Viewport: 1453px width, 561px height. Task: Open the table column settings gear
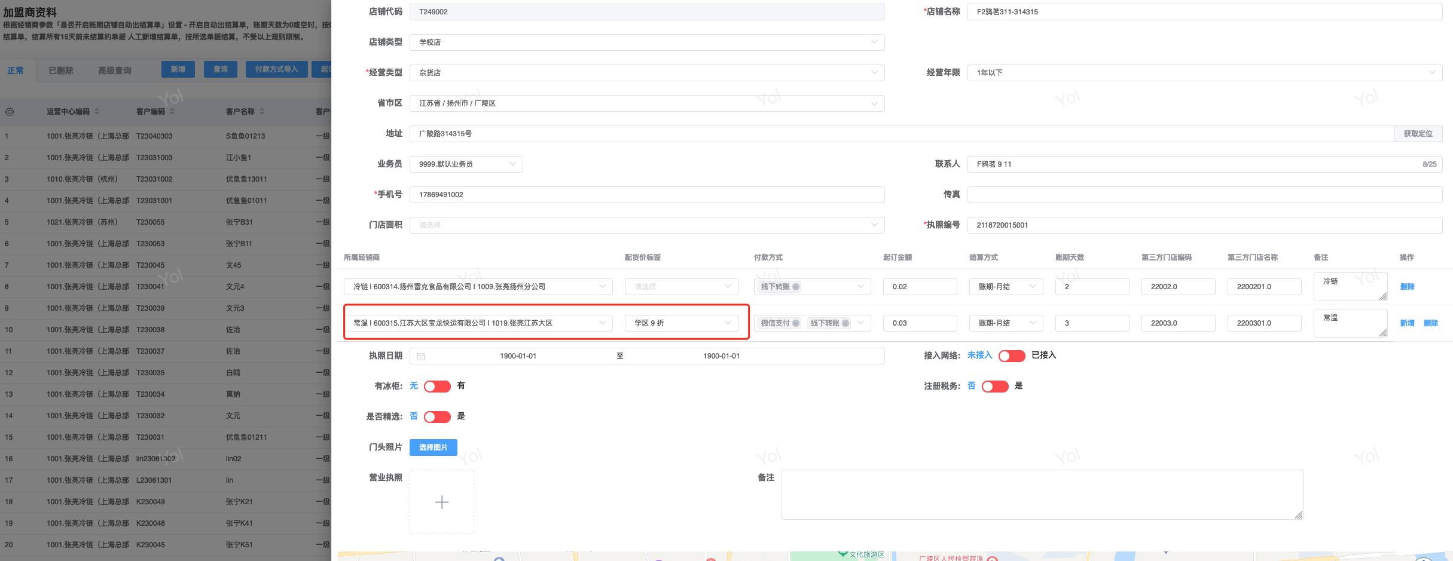[10, 112]
